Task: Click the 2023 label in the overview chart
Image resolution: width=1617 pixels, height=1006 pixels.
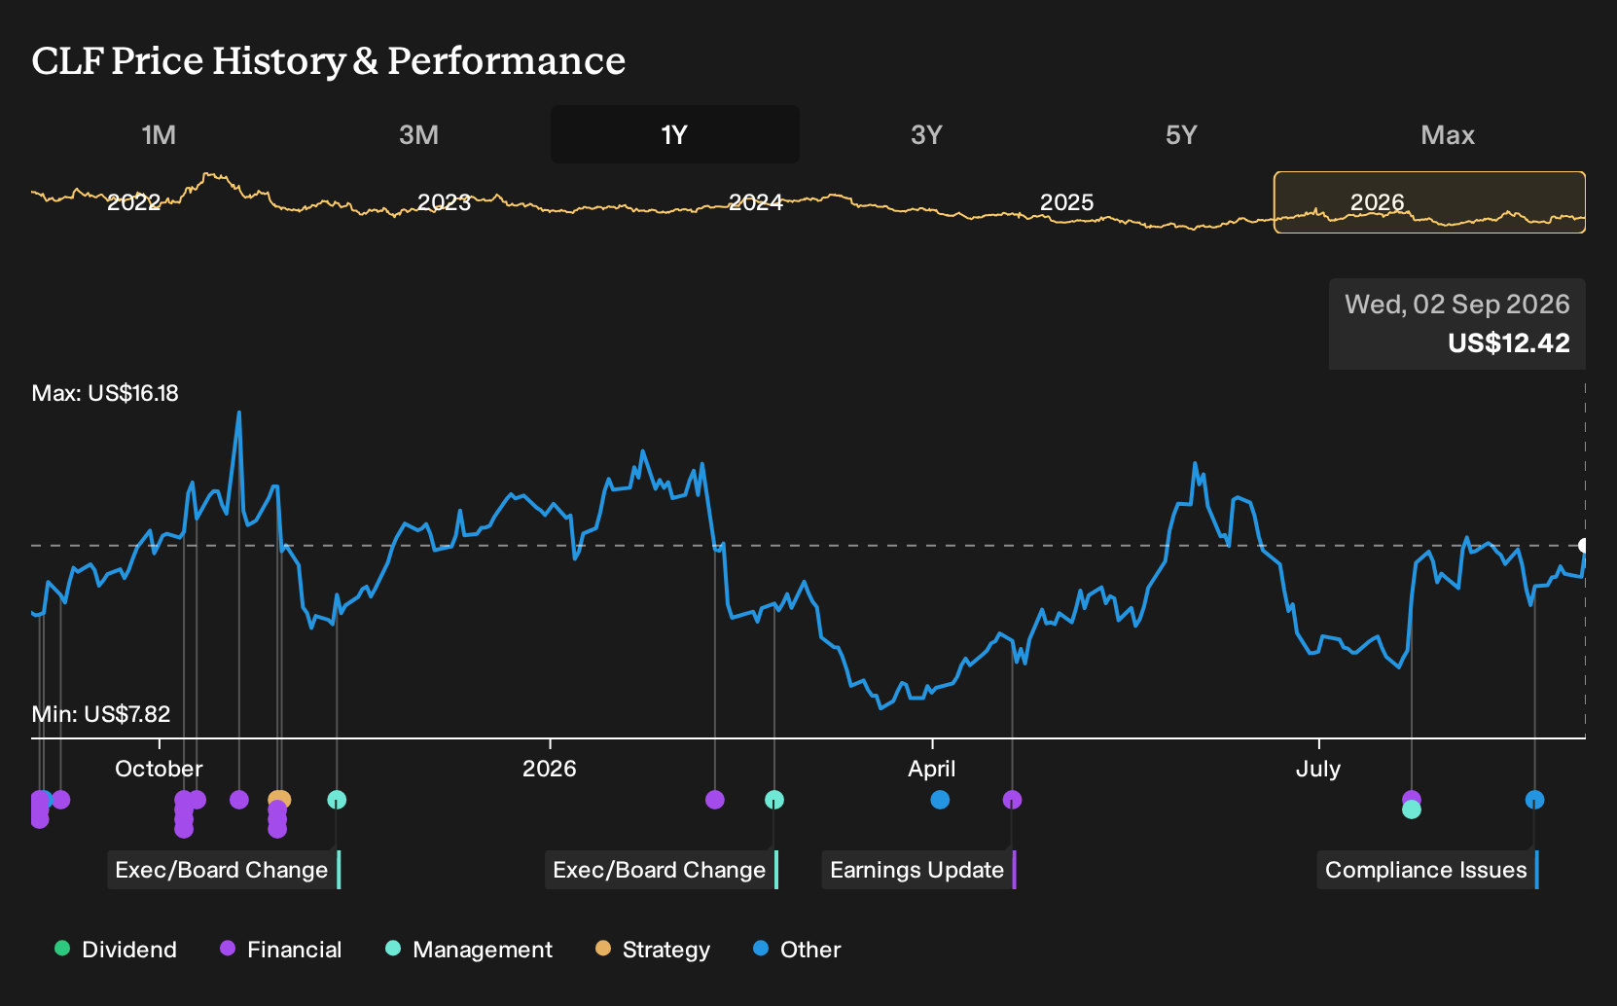Action: click(x=444, y=202)
